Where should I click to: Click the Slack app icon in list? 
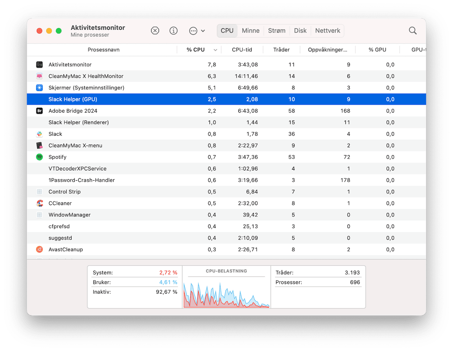tap(39, 134)
